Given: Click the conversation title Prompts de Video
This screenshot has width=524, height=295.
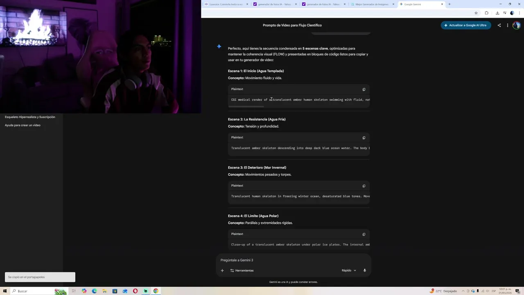Looking at the screenshot, I should [x=292, y=25].
